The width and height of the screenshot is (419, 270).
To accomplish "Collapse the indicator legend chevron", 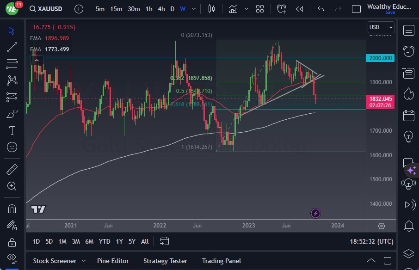I will 37,60.
